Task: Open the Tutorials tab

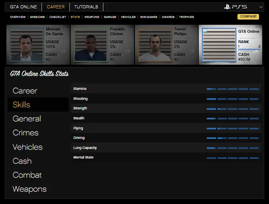Action: pyautogui.click(x=86, y=7)
